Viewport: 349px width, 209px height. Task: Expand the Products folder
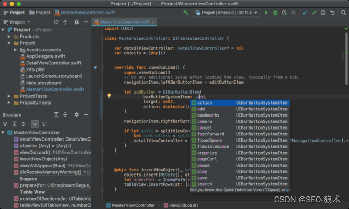[9, 37]
